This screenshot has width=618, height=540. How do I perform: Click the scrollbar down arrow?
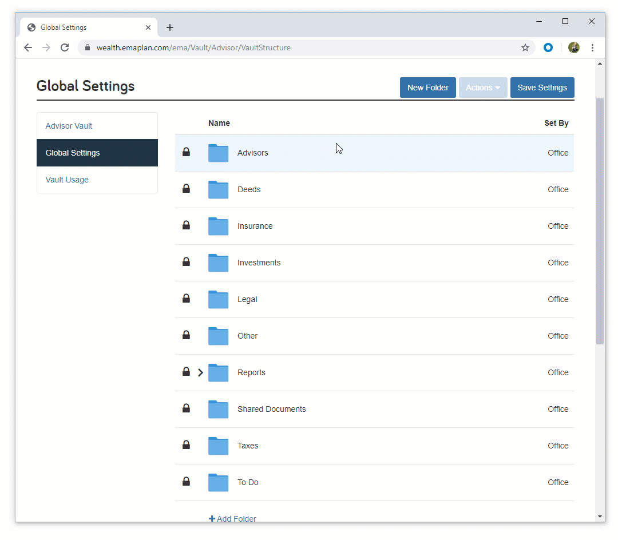600,517
